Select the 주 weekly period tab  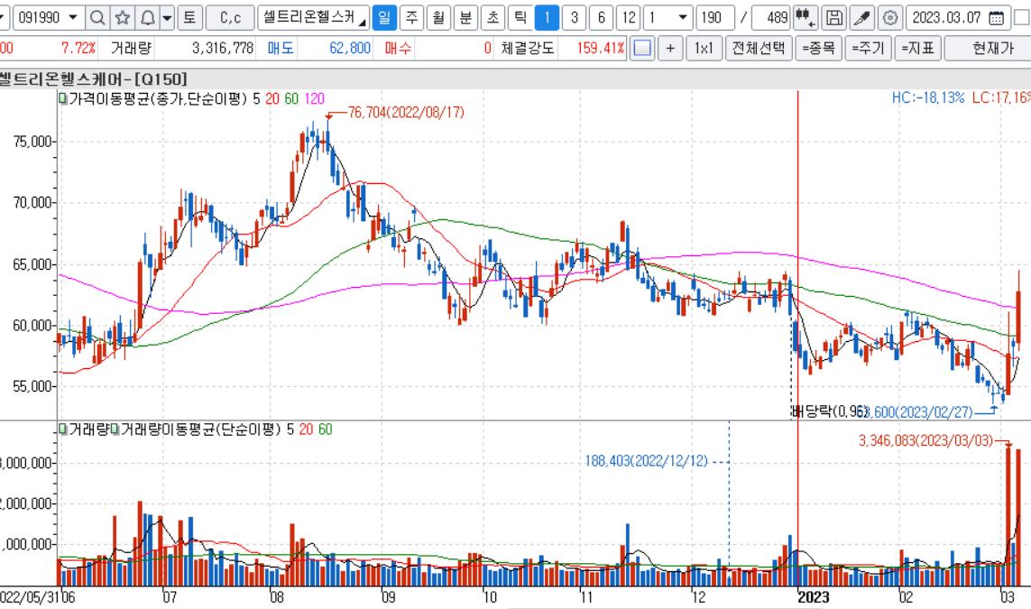411,18
